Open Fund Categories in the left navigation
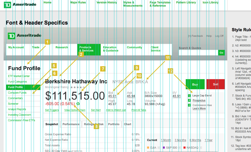 18,82
